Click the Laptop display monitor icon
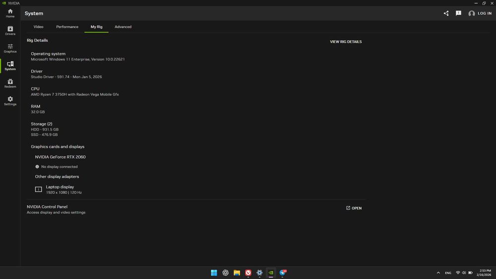Screen dimensions: 496x279 point(38,189)
